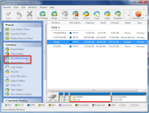The width and height of the screenshot is (149, 113).
Task: Choose Format Partition in Operations
Action: point(17,49)
